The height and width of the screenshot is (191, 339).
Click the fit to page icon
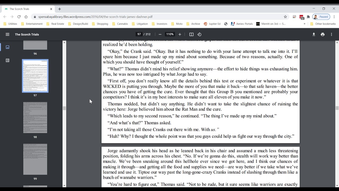click(x=191, y=34)
